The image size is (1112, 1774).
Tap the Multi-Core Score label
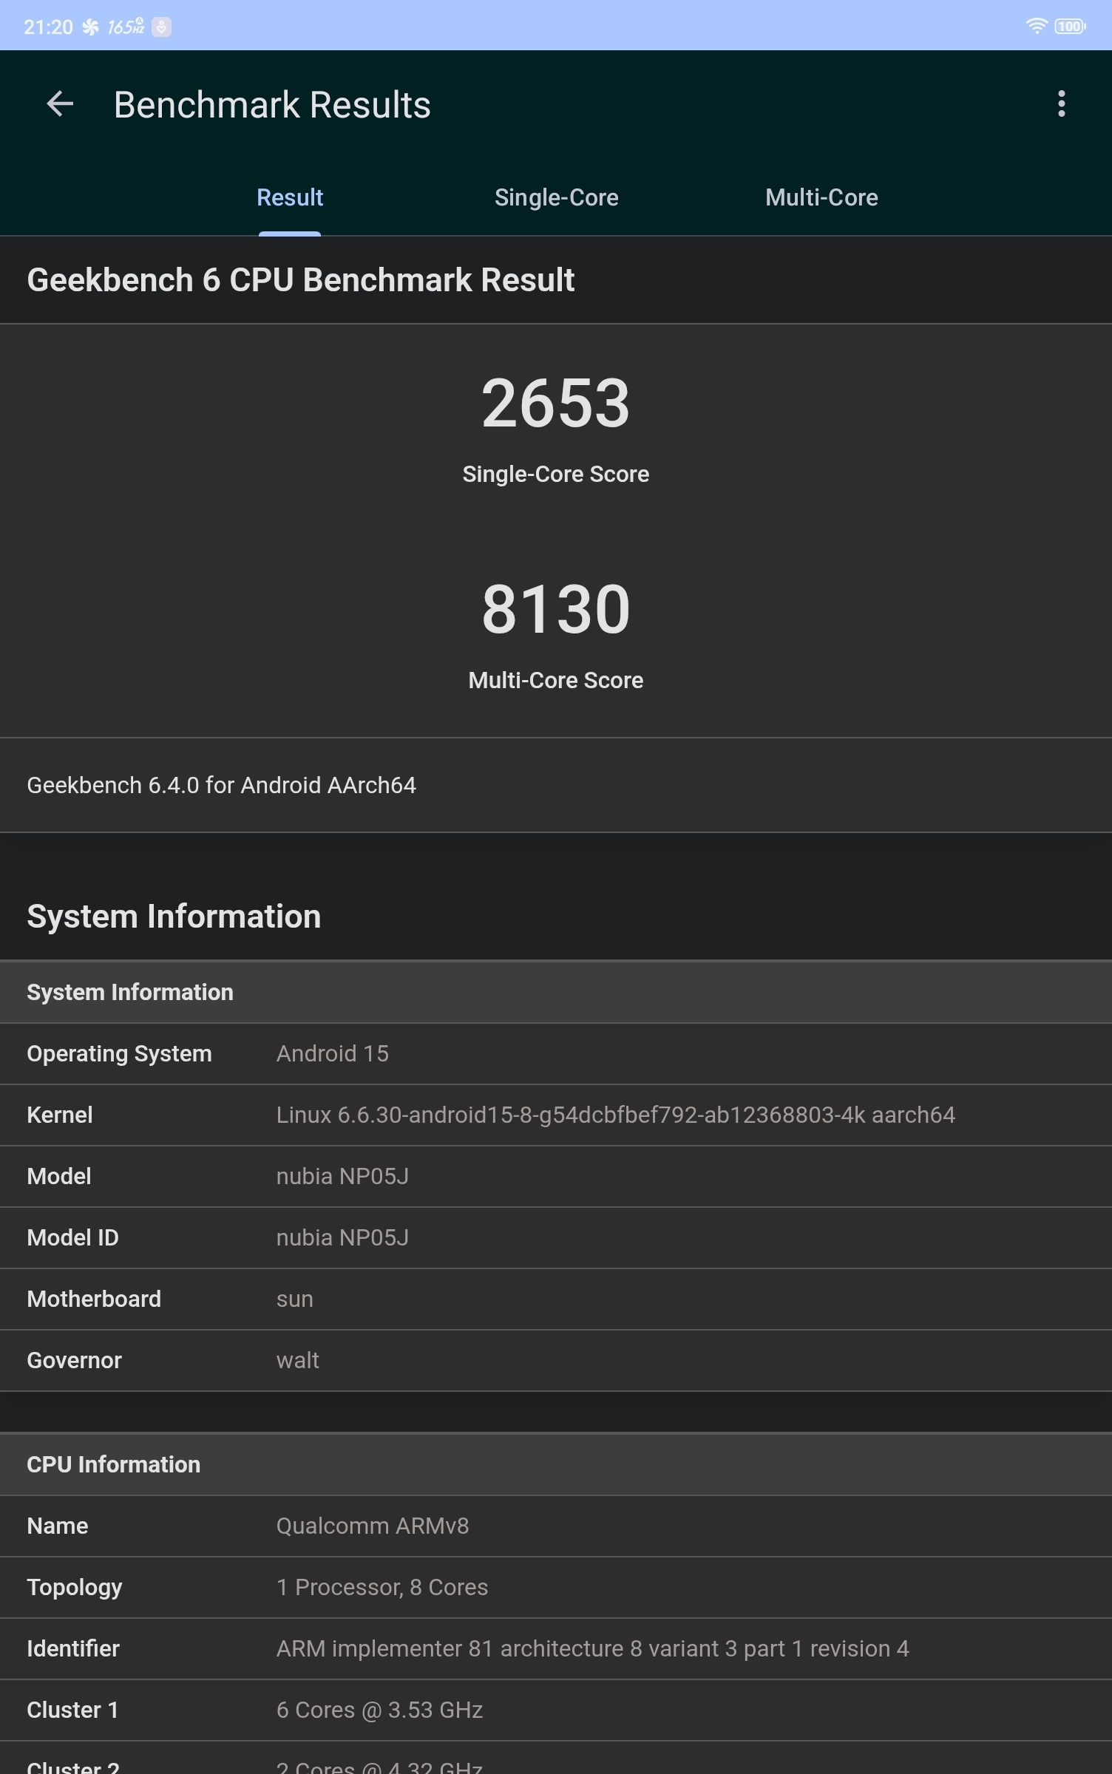pos(556,680)
